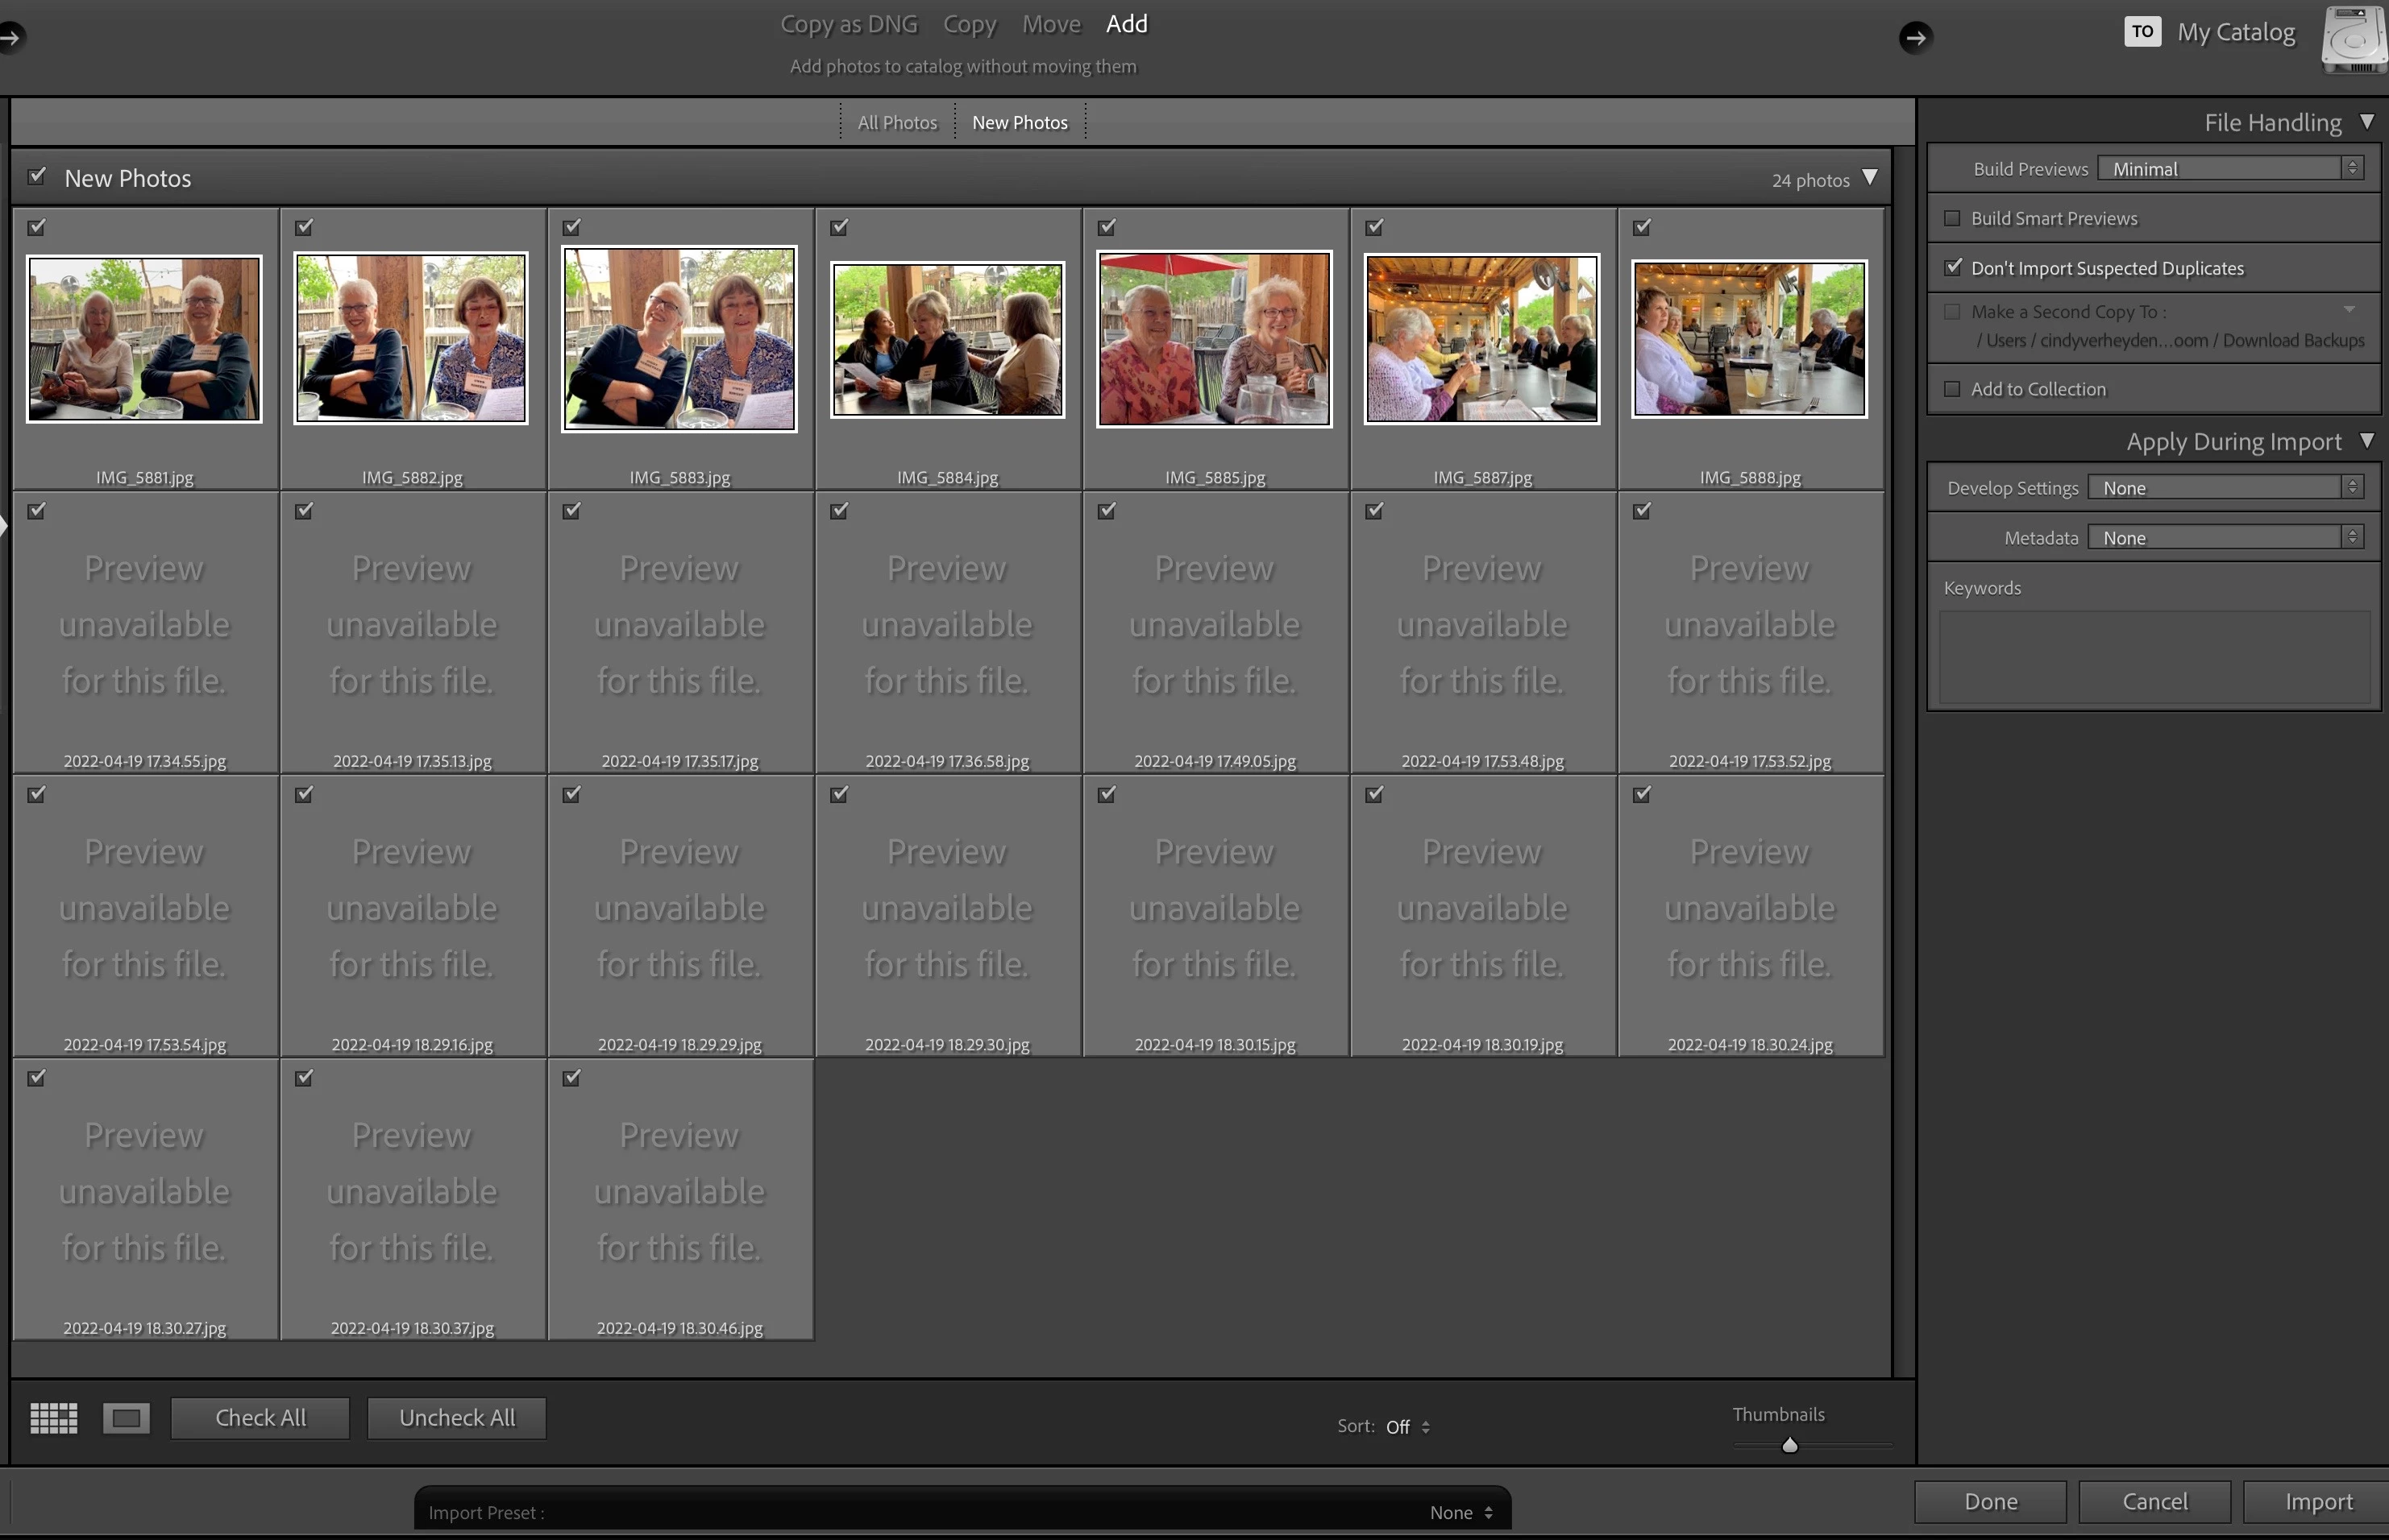
Task: Click the hard drive destination icon
Action: pos(2355,40)
